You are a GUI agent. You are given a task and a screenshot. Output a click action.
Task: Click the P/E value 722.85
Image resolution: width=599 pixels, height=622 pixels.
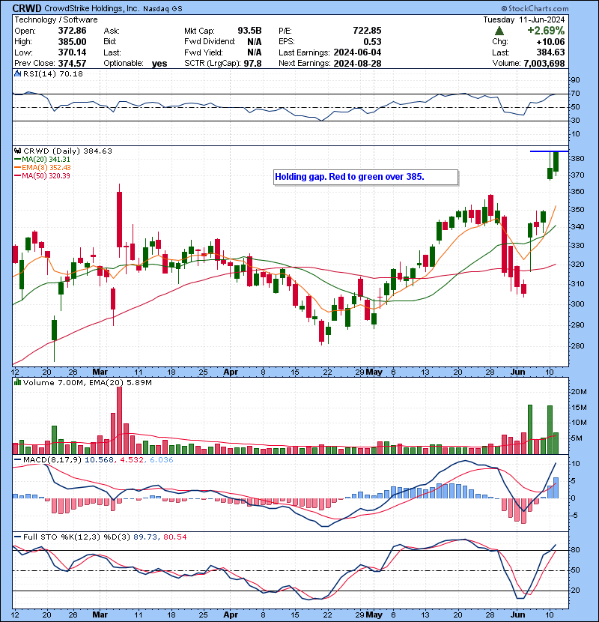pyautogui.click(x=367, y=31)
